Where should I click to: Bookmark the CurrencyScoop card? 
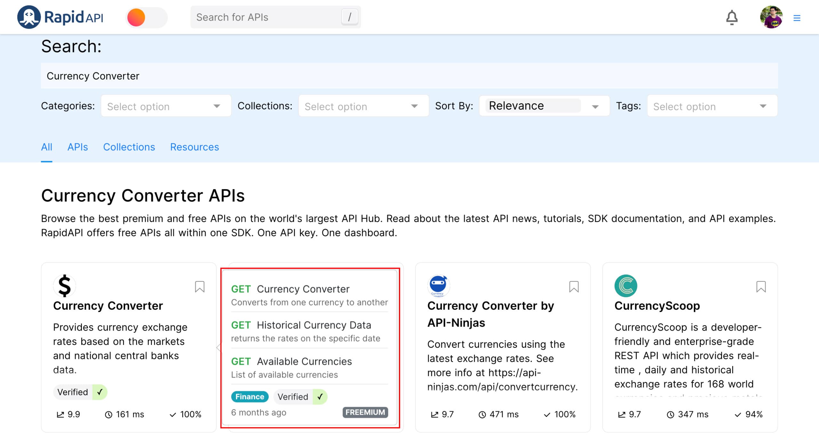[x=761, y=286]
